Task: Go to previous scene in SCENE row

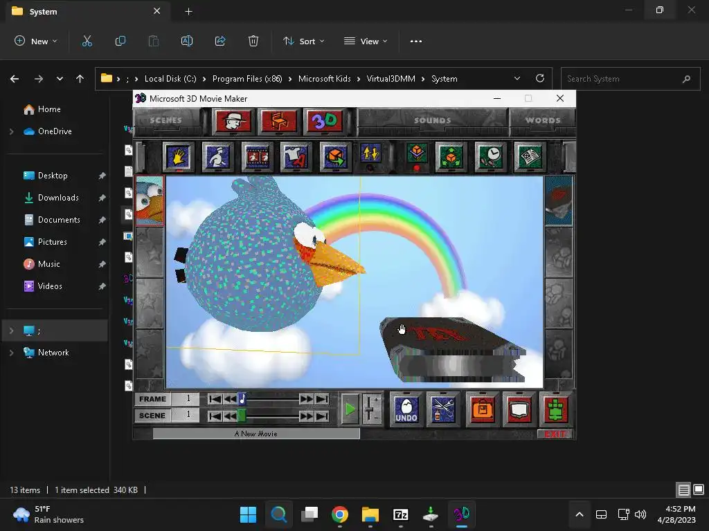Action: (x=230, y=416)
